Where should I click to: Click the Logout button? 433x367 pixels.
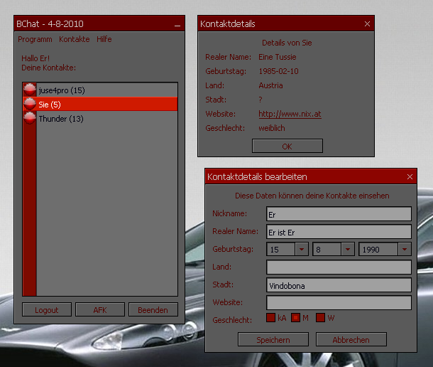[47, 310]
